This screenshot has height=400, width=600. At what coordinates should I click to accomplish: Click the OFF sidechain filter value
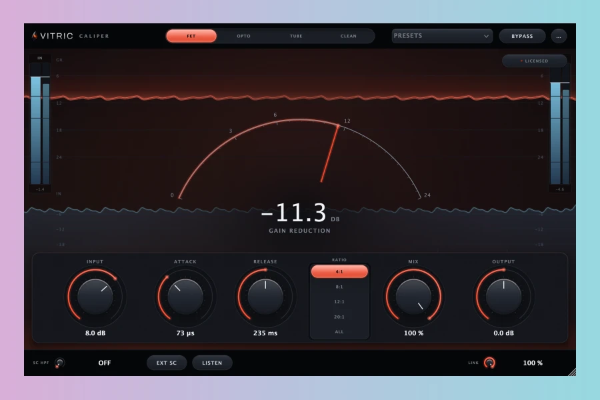click(x=105, y=363)
